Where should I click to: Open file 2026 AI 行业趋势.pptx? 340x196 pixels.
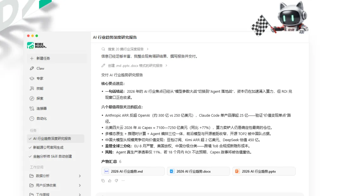coord(264,171)
